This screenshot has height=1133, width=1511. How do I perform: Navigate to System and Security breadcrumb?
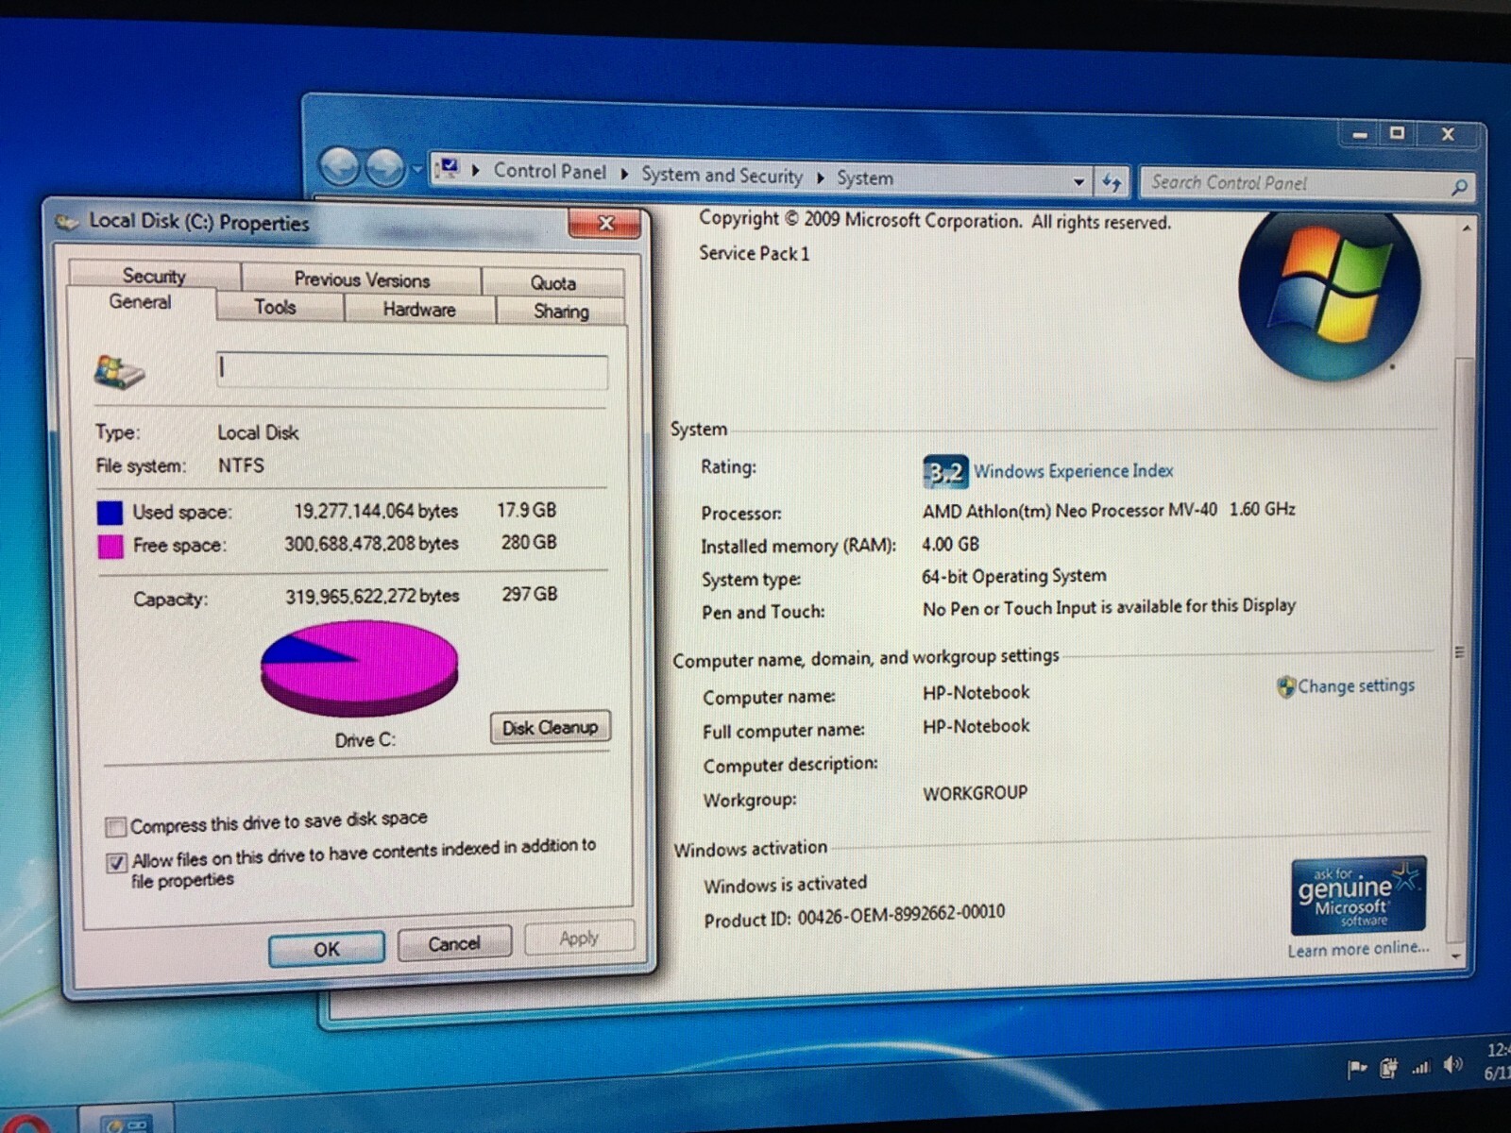click(722, 175)
